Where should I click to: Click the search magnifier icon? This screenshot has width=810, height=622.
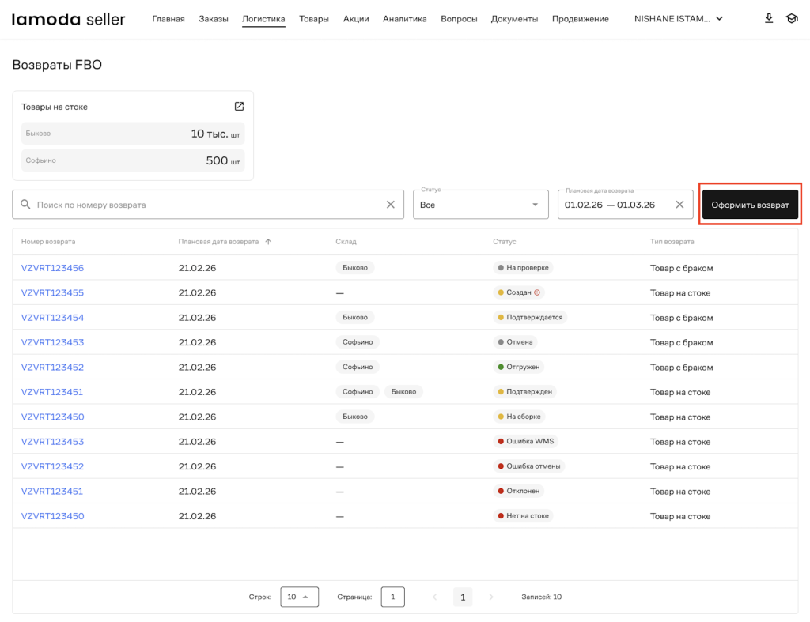(x=25, y=205)
